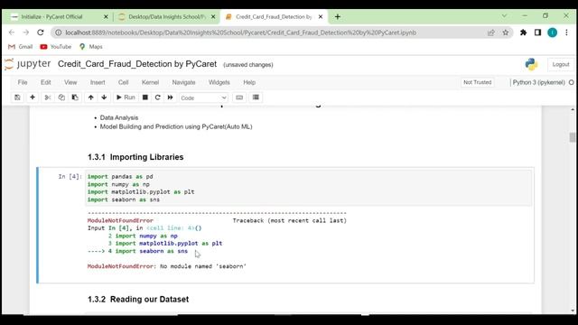Open the File menu
578x325 pixels.
tap(23, 82)
